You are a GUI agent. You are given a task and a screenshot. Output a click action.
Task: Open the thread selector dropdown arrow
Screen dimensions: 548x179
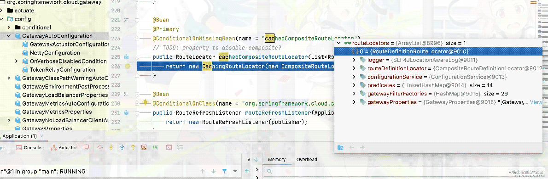click(235, 171)
